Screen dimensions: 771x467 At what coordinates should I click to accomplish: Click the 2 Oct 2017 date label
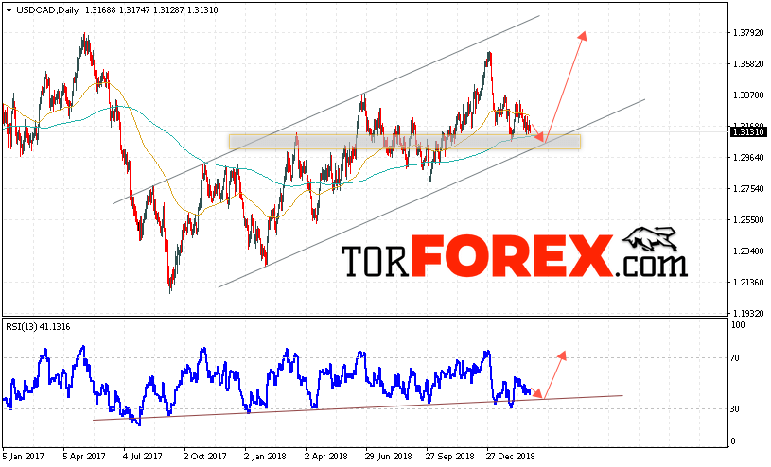[x=205, y=457]
